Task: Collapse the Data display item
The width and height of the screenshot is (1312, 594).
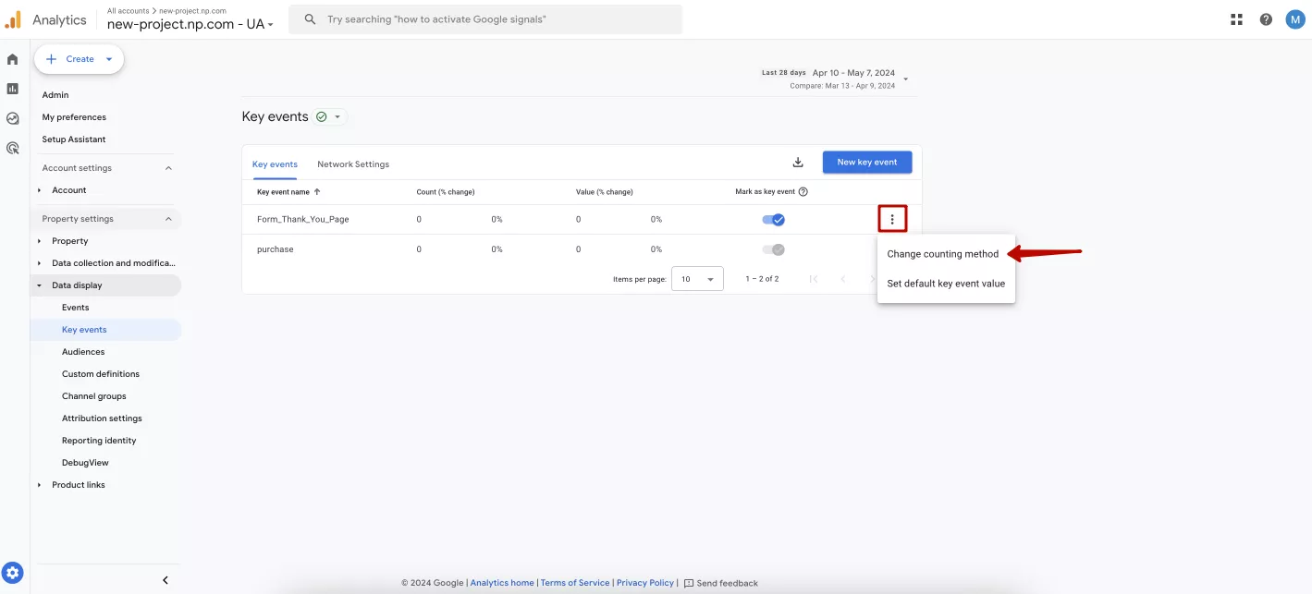Action: 40,285
